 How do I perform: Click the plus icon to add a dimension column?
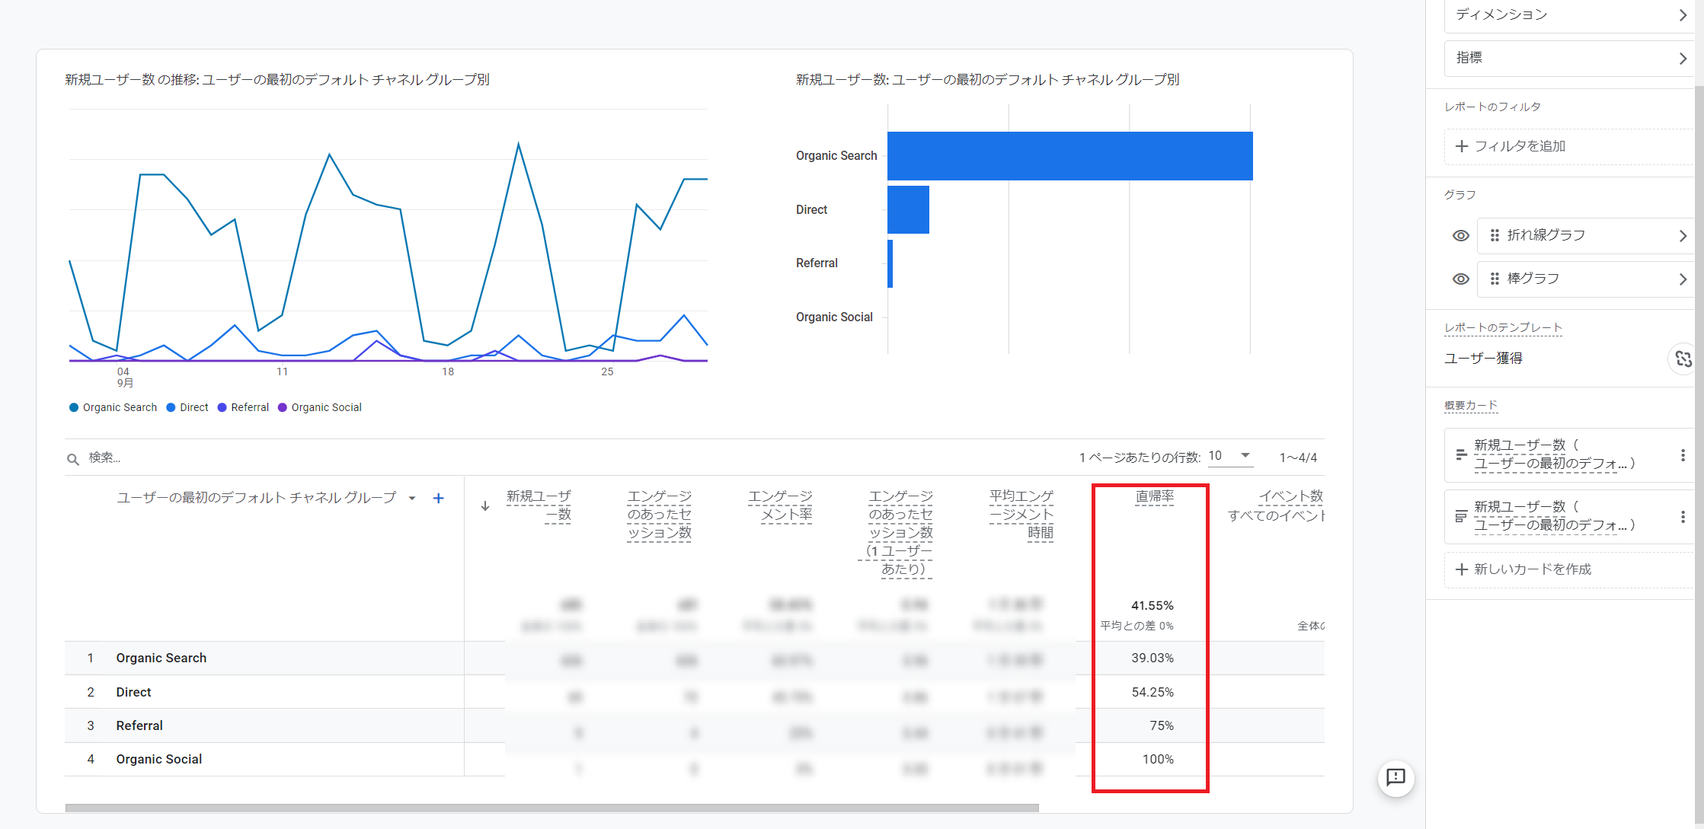(438, 498)
